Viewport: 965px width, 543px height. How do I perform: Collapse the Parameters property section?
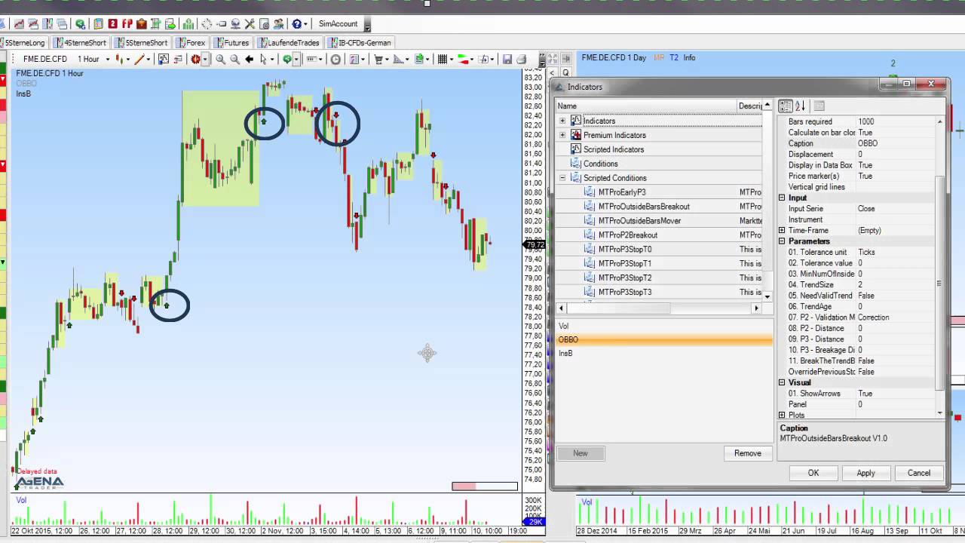tap(782, 241)
